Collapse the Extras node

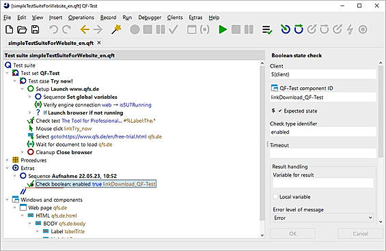coord(7,168)
